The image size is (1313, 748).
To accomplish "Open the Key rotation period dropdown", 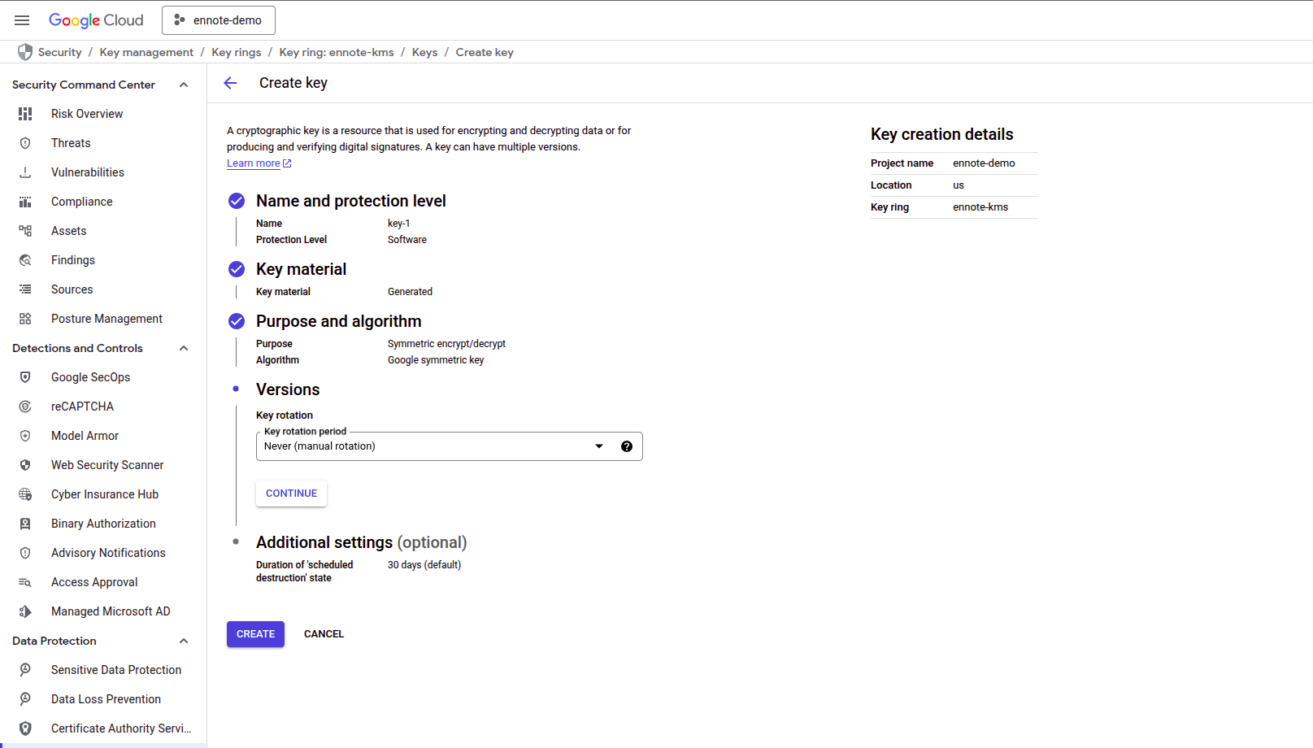I will pos(449,446).
